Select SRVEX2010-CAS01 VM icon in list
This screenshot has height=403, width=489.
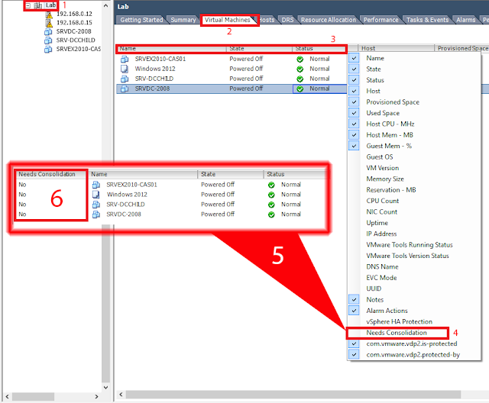click(125, 59)
